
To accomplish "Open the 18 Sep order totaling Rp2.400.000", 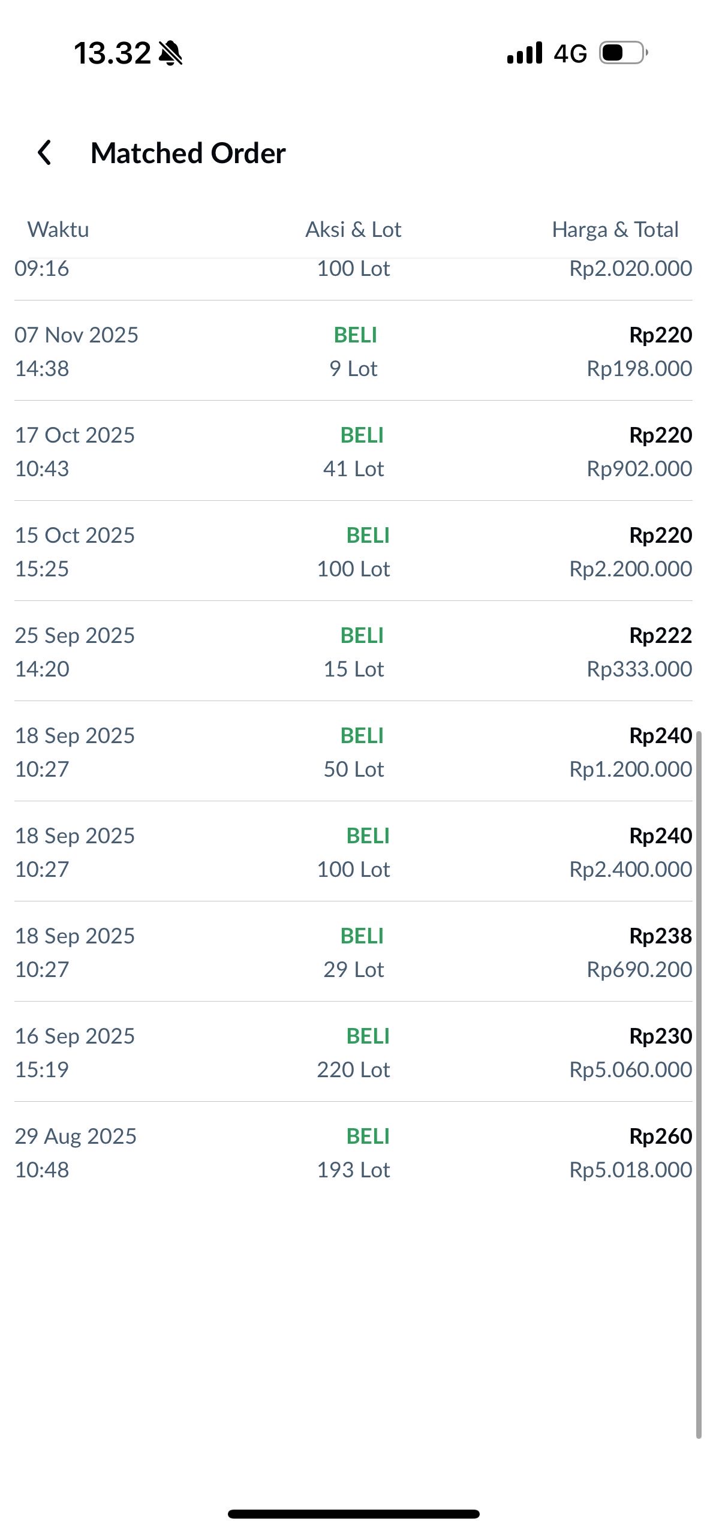I will [353, 852].
